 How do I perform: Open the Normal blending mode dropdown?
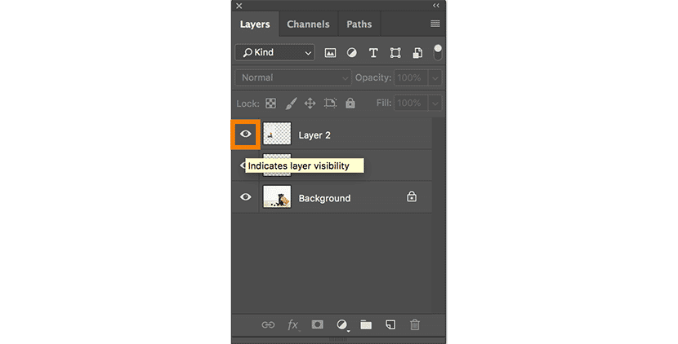pos(292,78)
